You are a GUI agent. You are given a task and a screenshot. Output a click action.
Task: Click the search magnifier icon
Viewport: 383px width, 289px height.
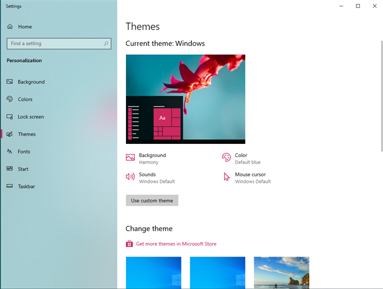tap(106, 44)
